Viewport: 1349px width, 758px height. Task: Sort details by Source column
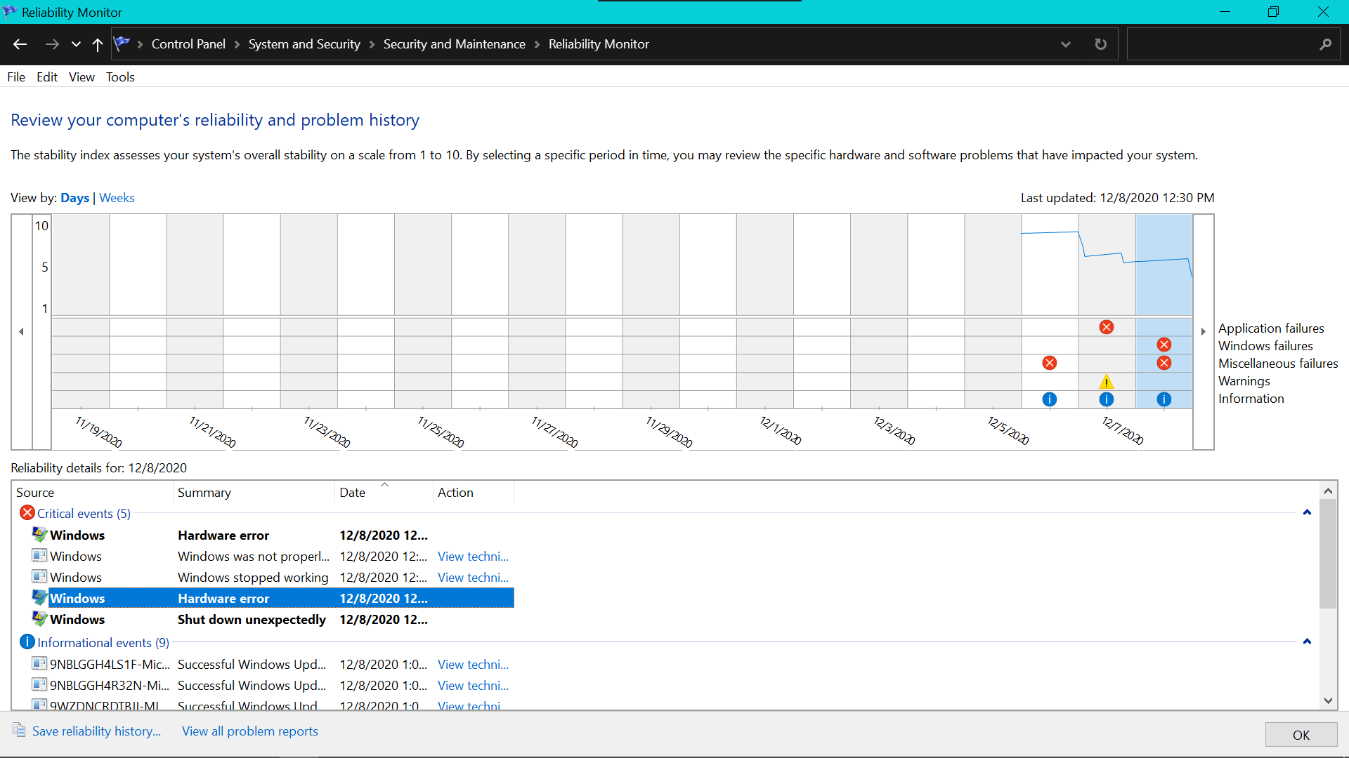pyautogui.click(x=92, y=493)
